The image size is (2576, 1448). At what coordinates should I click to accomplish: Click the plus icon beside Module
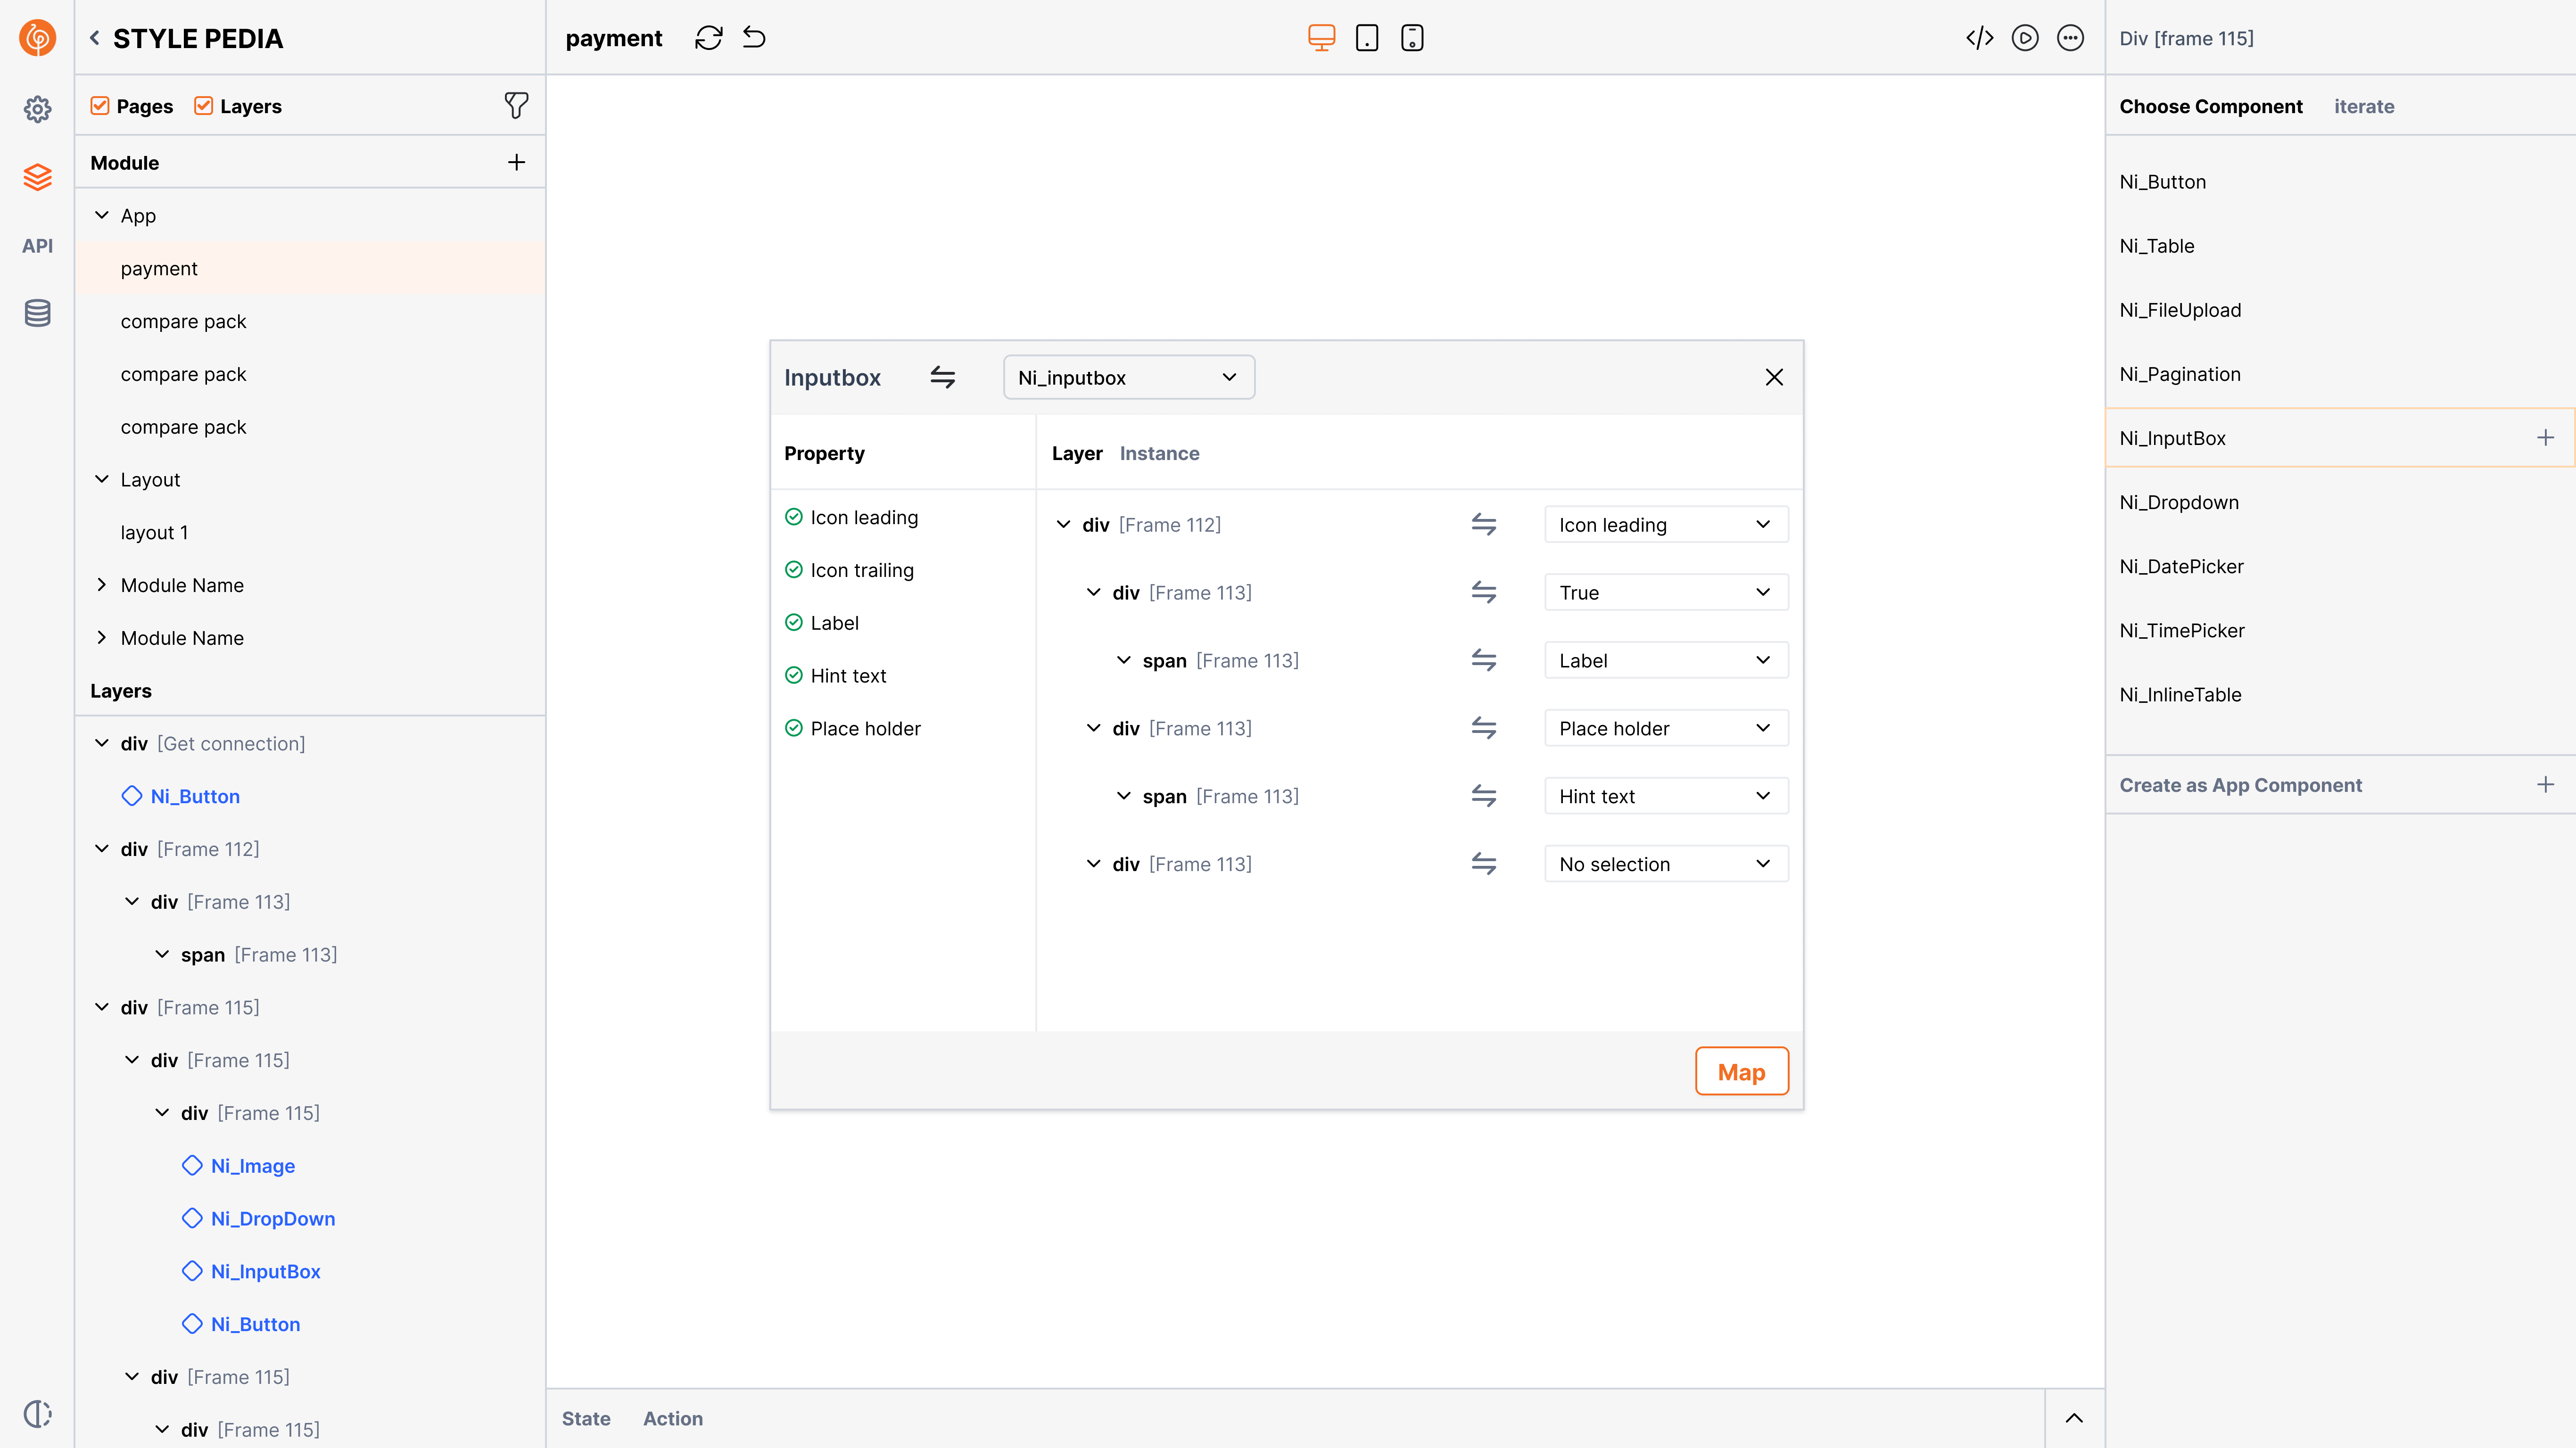tap(516, 162)
